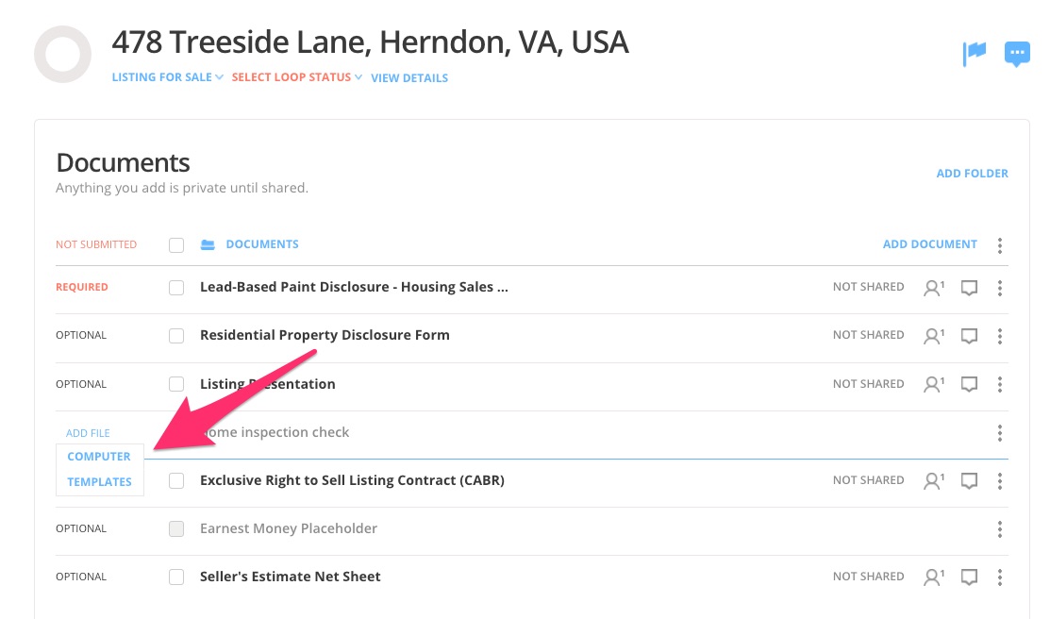Open kebab menu for Listing Presentation row
The height and width of the screenshot is (619, 1050).
1000,385
